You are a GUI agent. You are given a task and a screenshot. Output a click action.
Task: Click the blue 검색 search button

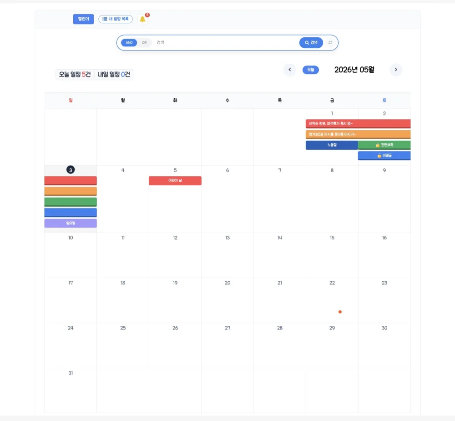point(311,43)
